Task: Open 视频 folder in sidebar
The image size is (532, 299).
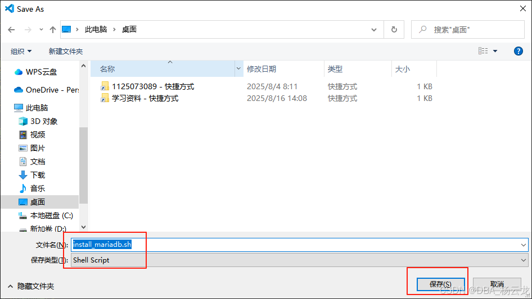Action: 32,135
